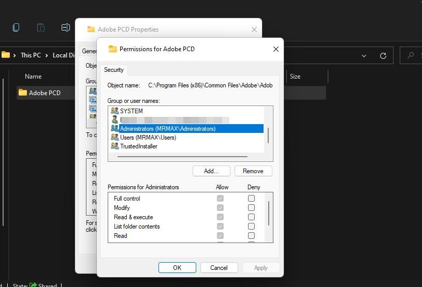422x287 pixels.
Task: Click the search magnifier icon
Action: pos(411,55)
